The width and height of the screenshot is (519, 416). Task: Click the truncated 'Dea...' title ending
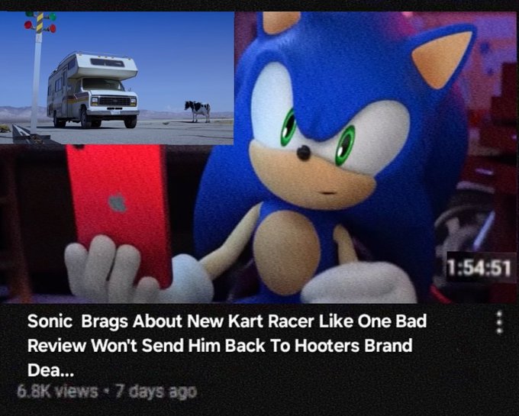[50, 370]
